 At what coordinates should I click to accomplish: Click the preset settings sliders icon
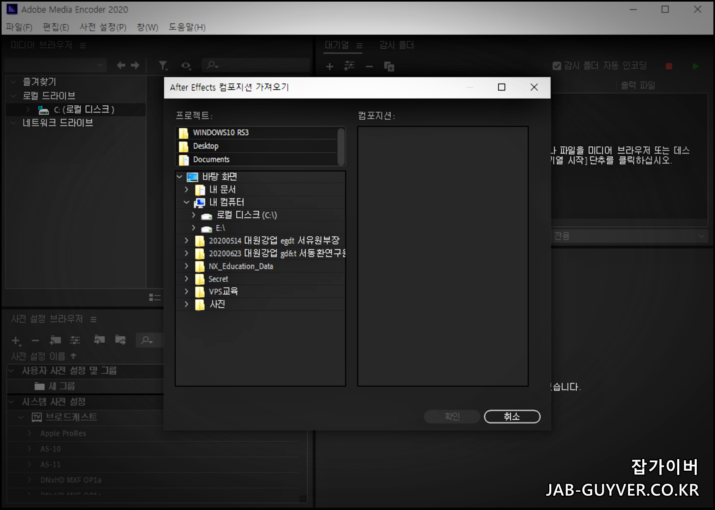(75, 340)
